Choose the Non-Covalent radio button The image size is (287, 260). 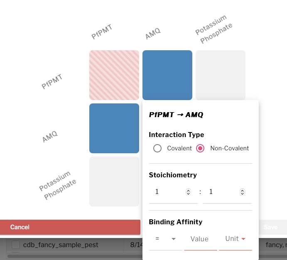point(201,148)
